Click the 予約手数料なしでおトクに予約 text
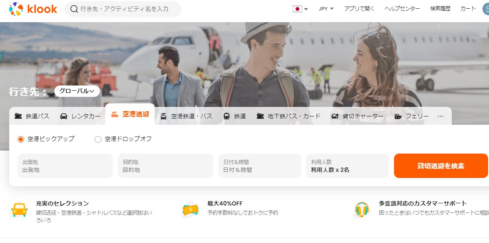 coord(243,213)
